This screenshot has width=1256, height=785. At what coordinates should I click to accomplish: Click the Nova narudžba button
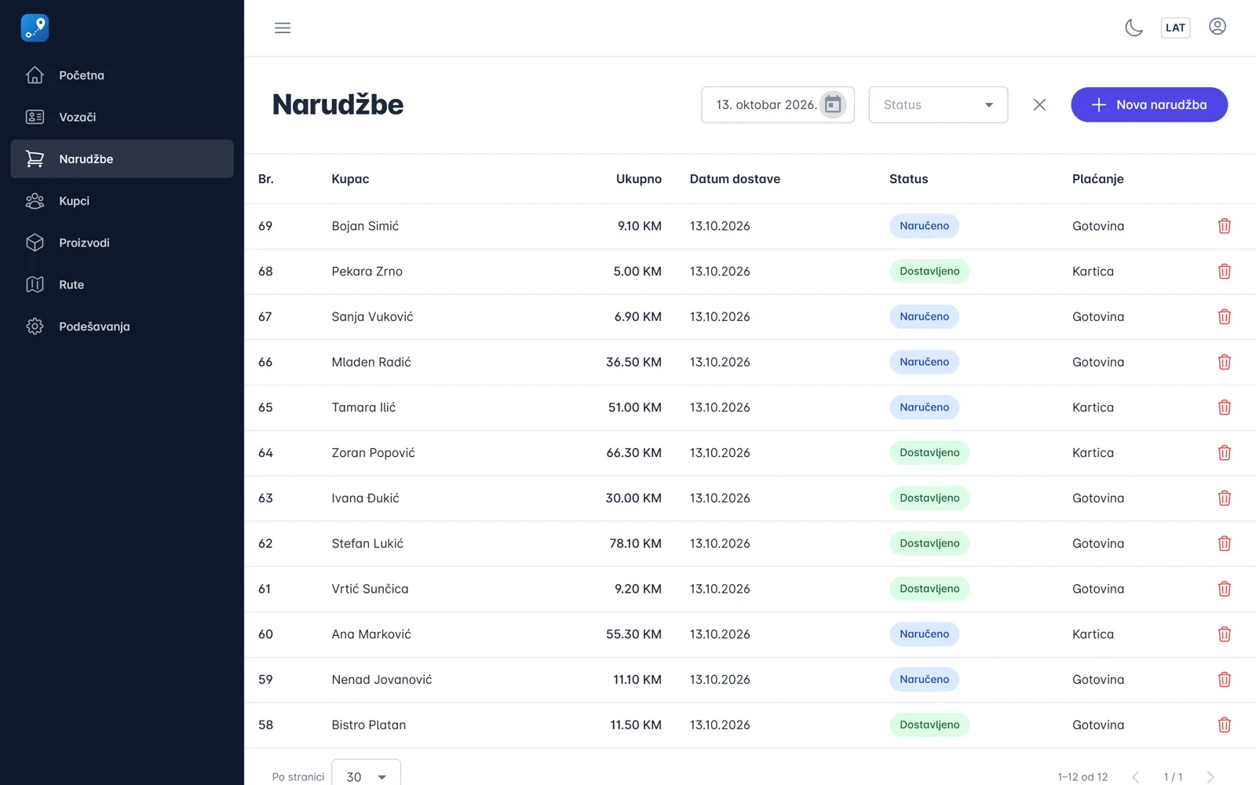(1149, 104)
